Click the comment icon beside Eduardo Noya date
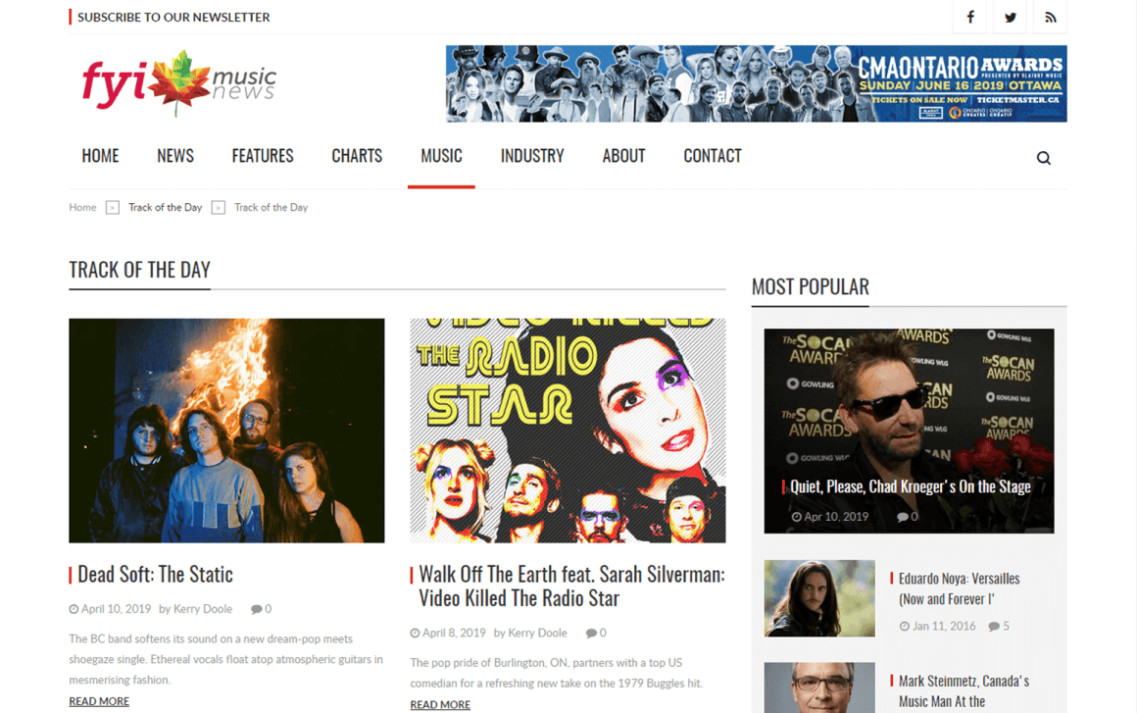The width and height of the screenshot is (1137, 713). pos(994,626)
